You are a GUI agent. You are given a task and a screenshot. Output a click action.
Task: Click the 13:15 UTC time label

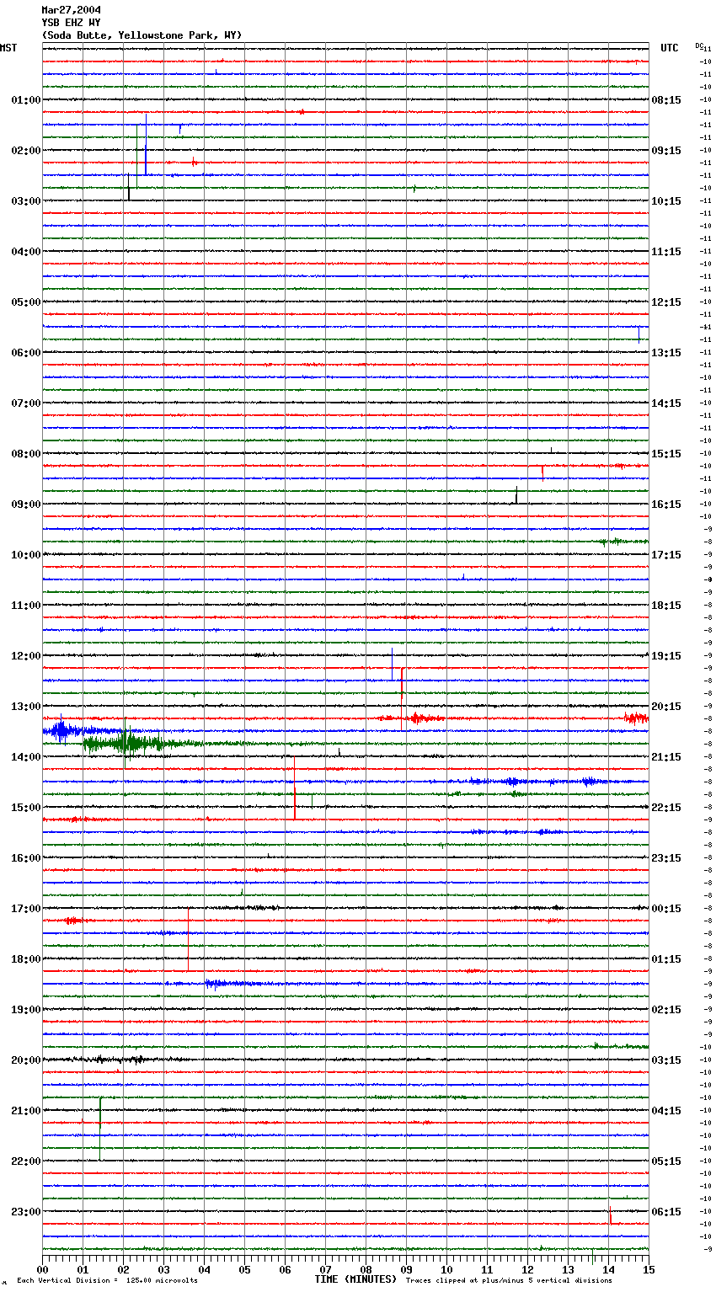[x=666, y=353]
